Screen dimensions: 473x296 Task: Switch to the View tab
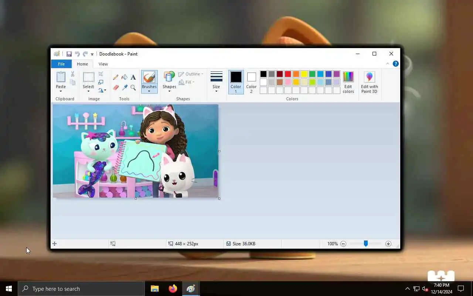(103, 64)
